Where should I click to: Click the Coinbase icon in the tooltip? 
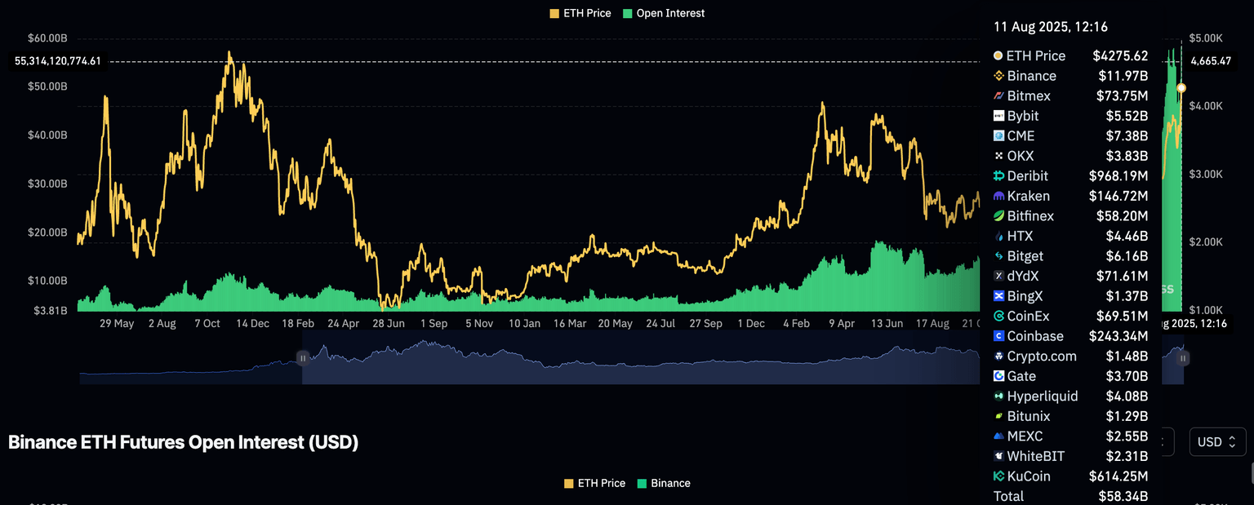coord(998,336)
